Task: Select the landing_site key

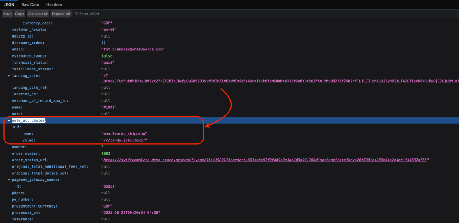Action: tap(26, 76)
